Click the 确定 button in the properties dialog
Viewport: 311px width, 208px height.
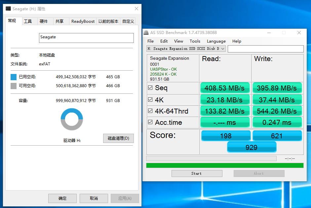click(62, 198)
